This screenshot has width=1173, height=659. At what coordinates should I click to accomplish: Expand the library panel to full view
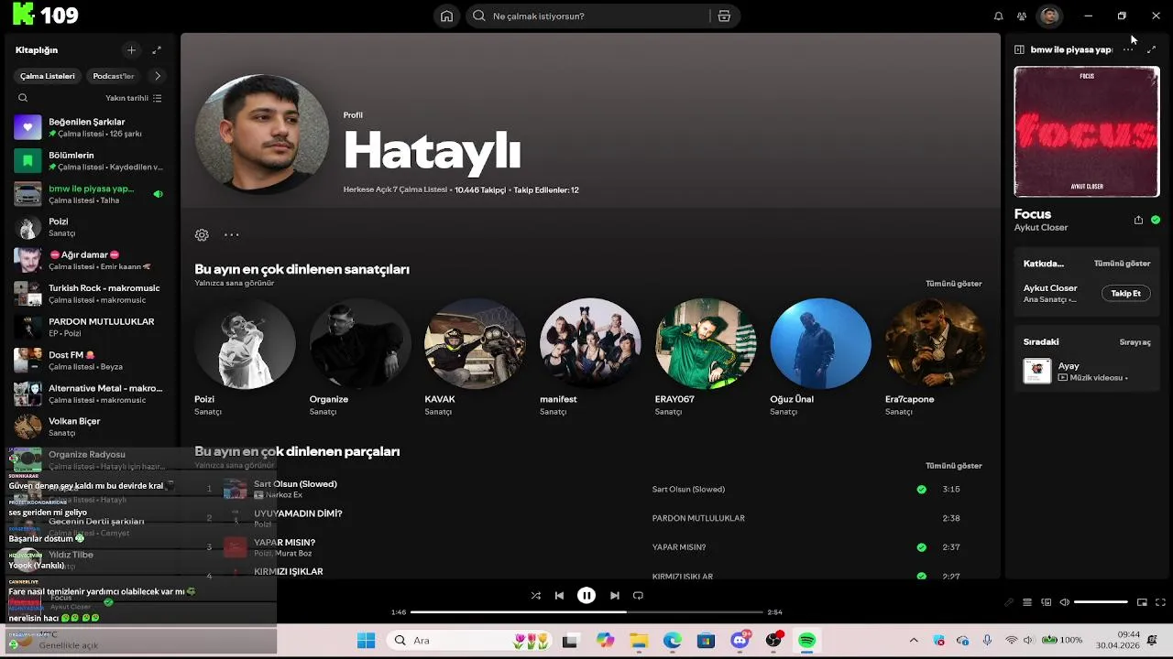coord(157,50)
